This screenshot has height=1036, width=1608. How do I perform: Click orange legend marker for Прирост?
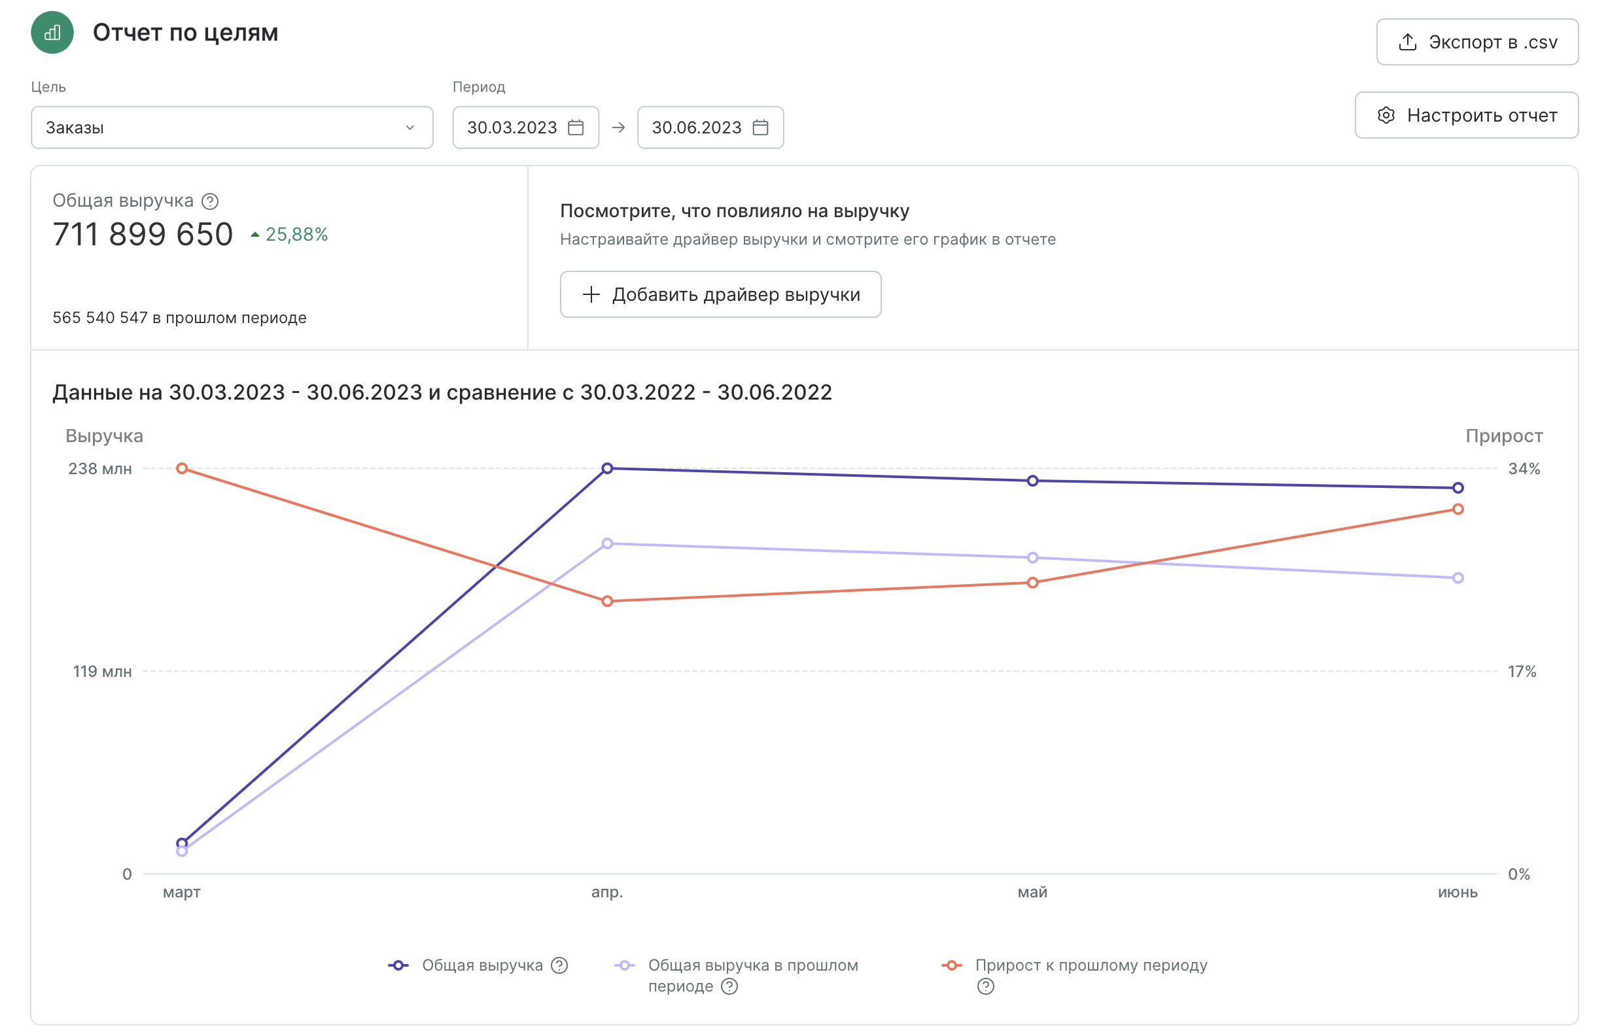click(951, 965)
